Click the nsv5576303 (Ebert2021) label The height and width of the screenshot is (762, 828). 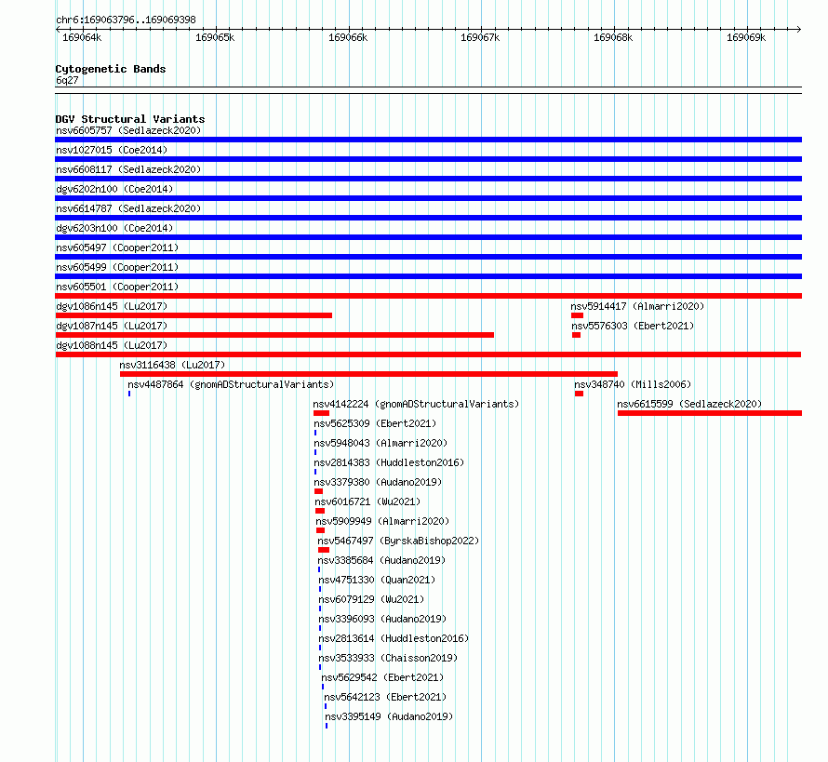click(x=633, y=326)
